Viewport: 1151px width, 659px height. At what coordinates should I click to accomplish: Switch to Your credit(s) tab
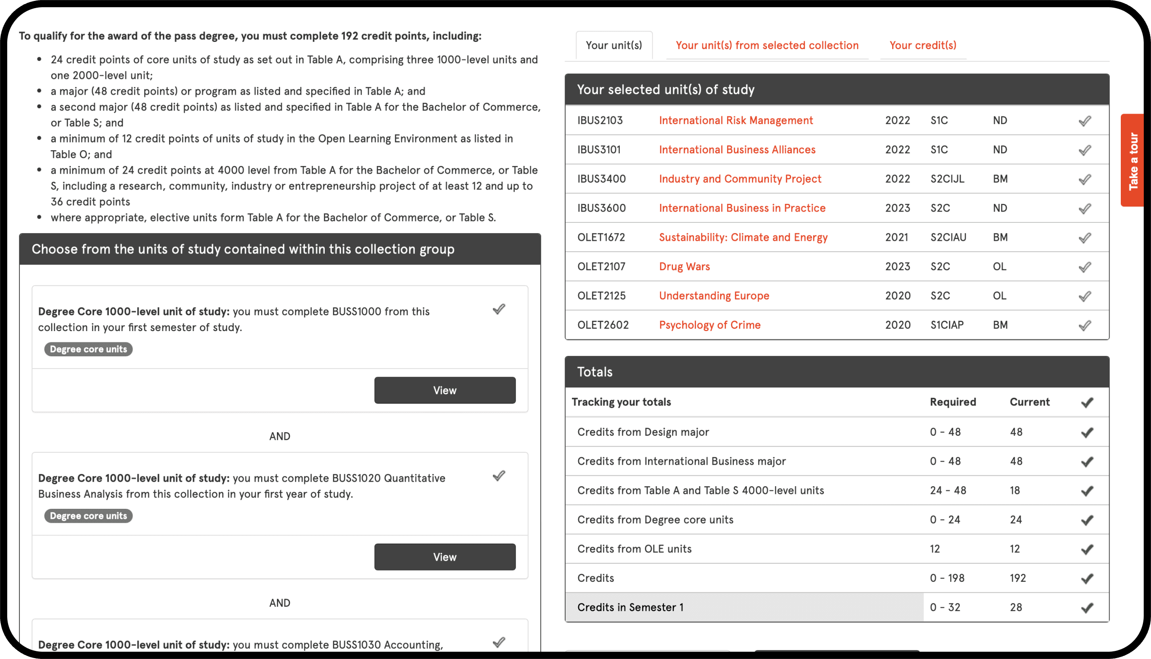[x=922, y=45]
